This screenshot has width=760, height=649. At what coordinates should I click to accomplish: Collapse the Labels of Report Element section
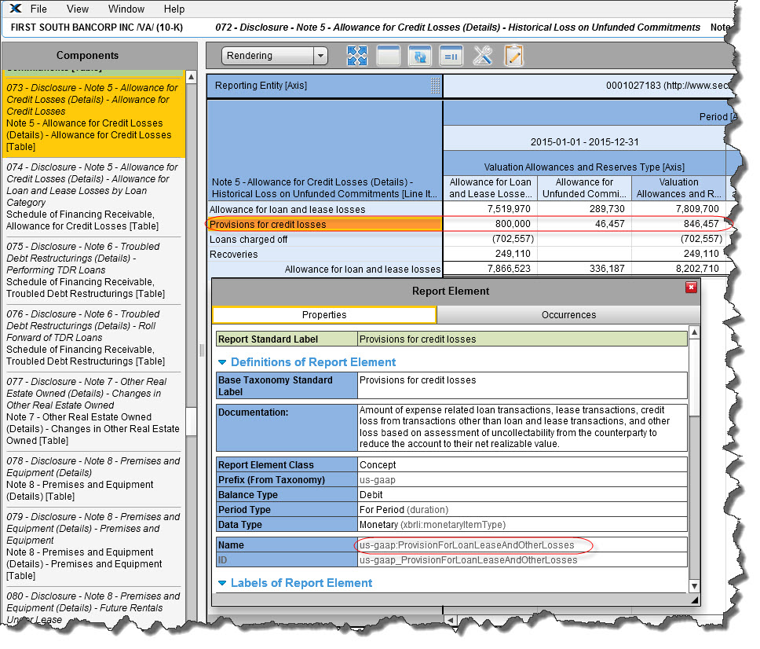pyautogui.click(x=222, y=583)
